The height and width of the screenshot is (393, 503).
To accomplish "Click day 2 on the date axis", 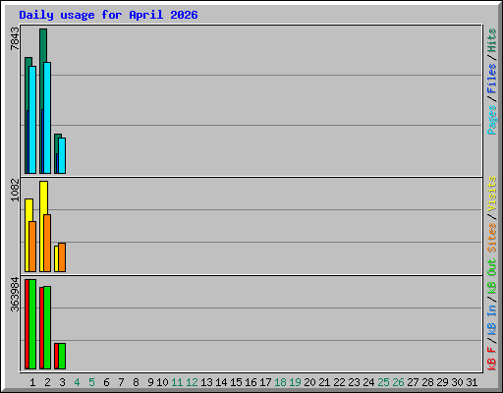I will (x=47, y=382).
